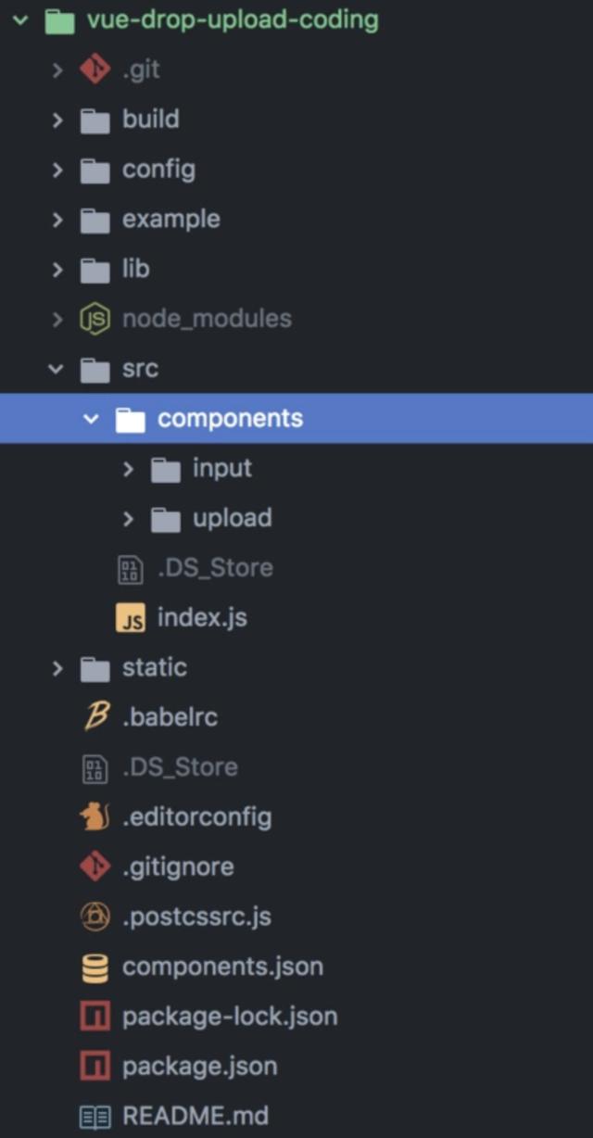Click the yellow JS icon for index.js
593x1138 pixels.
click(x=131, y=618)
